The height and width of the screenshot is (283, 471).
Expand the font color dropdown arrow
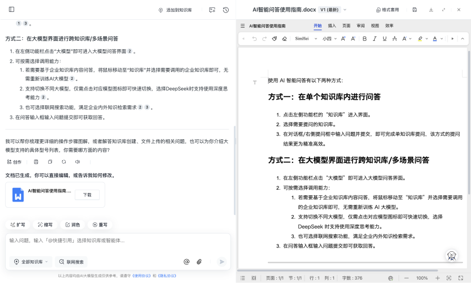(442, 38)
